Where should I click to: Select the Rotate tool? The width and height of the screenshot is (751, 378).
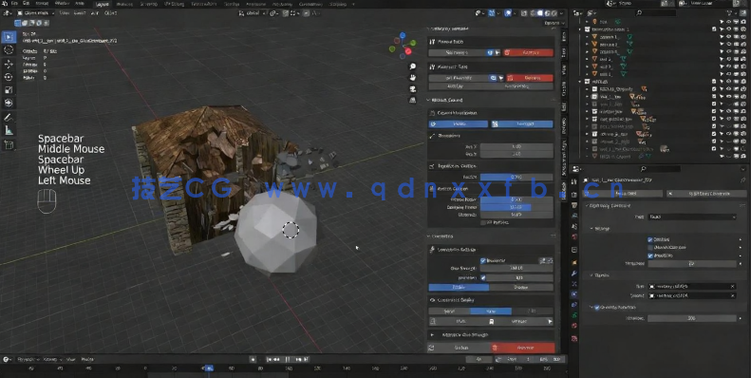(9, 77)
